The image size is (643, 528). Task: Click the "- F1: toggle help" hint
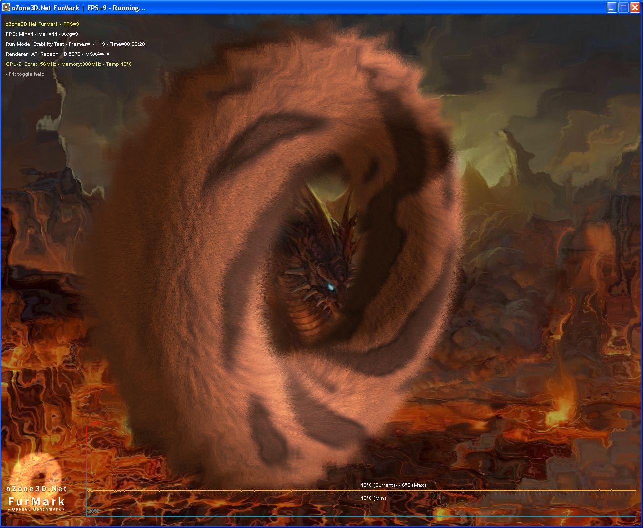click(x=25, y=74)
